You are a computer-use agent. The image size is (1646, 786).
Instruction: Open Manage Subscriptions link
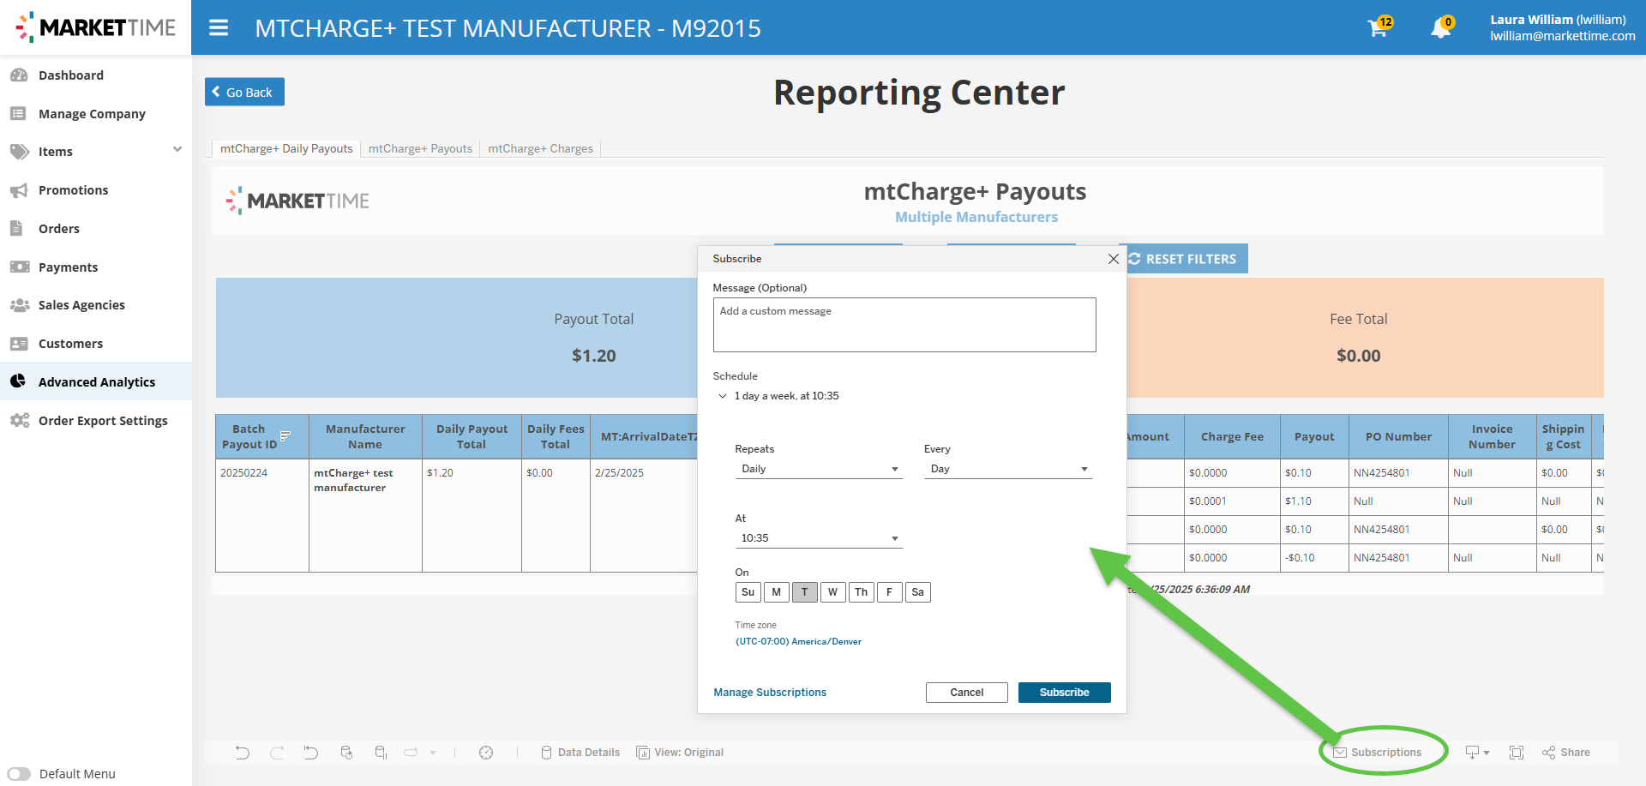coord(770,693)
